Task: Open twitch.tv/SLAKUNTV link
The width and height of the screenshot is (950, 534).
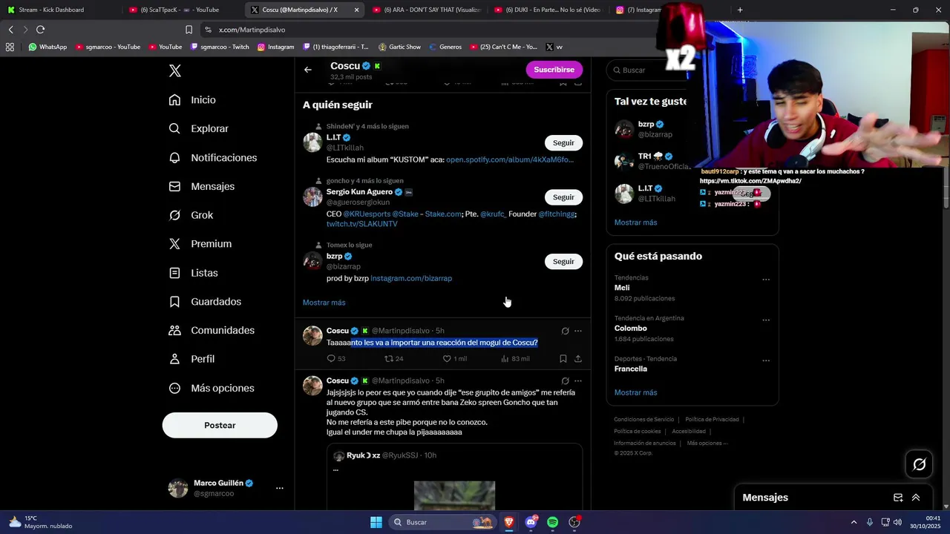Action: [x=362, y=224]
